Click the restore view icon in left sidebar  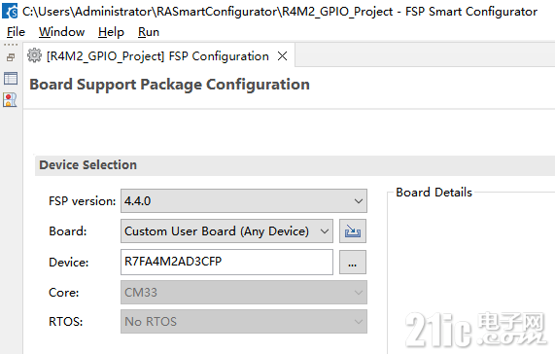pyautogui.click(x=11, y=57)
